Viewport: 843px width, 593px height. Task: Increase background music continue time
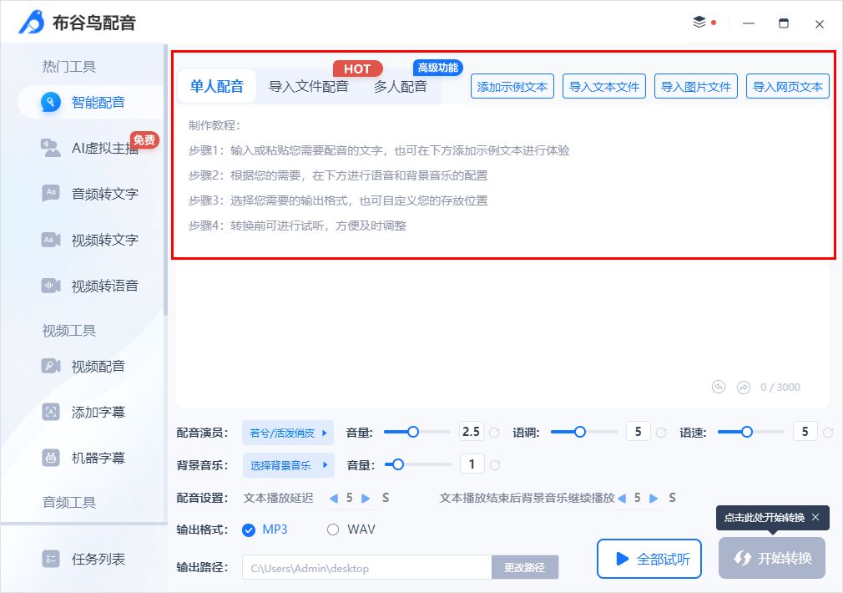654,499
